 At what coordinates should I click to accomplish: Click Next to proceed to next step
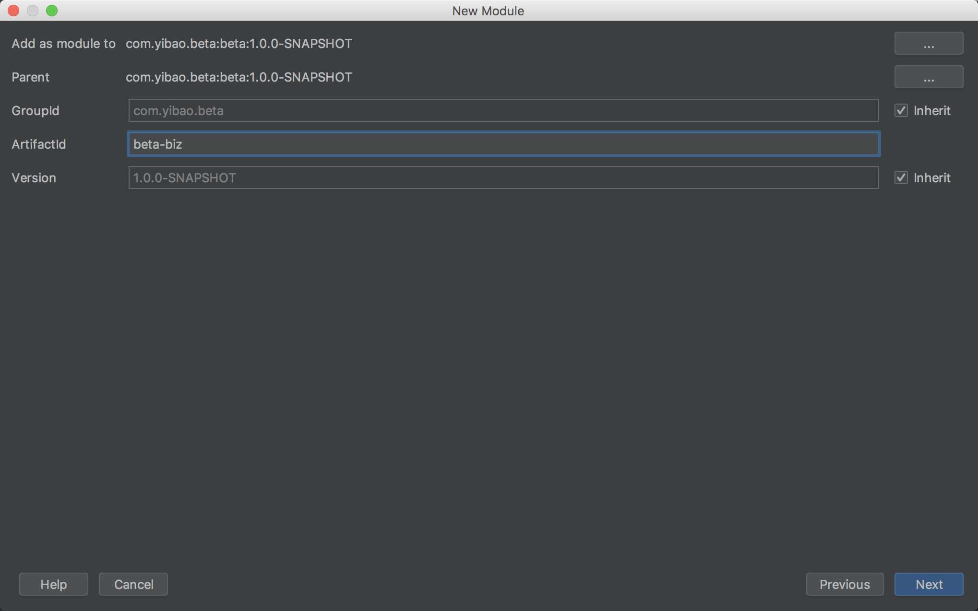[x=929, y=584]
